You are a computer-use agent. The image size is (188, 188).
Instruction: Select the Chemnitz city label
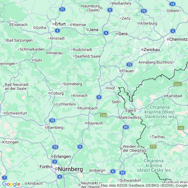click(178, 39)
